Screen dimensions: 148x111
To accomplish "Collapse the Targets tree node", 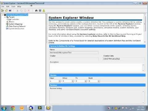I will (5, 17).
